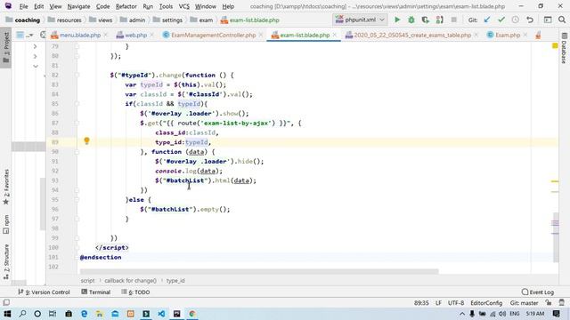Click exam-list.blade.php in navigation bar
This screenshot has height=320, width=570.
(250, 20)
